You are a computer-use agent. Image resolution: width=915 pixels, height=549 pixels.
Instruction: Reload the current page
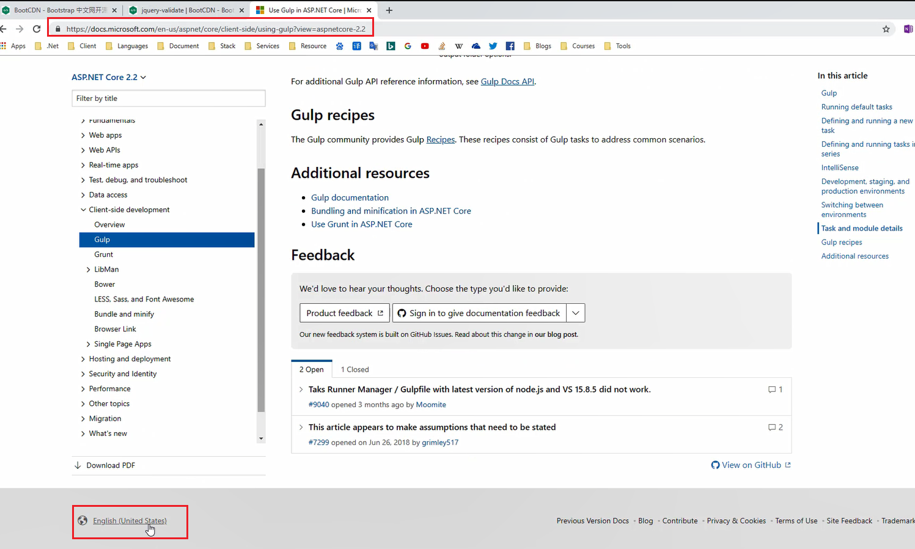37,29
